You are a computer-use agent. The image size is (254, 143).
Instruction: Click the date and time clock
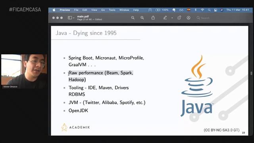238,10
